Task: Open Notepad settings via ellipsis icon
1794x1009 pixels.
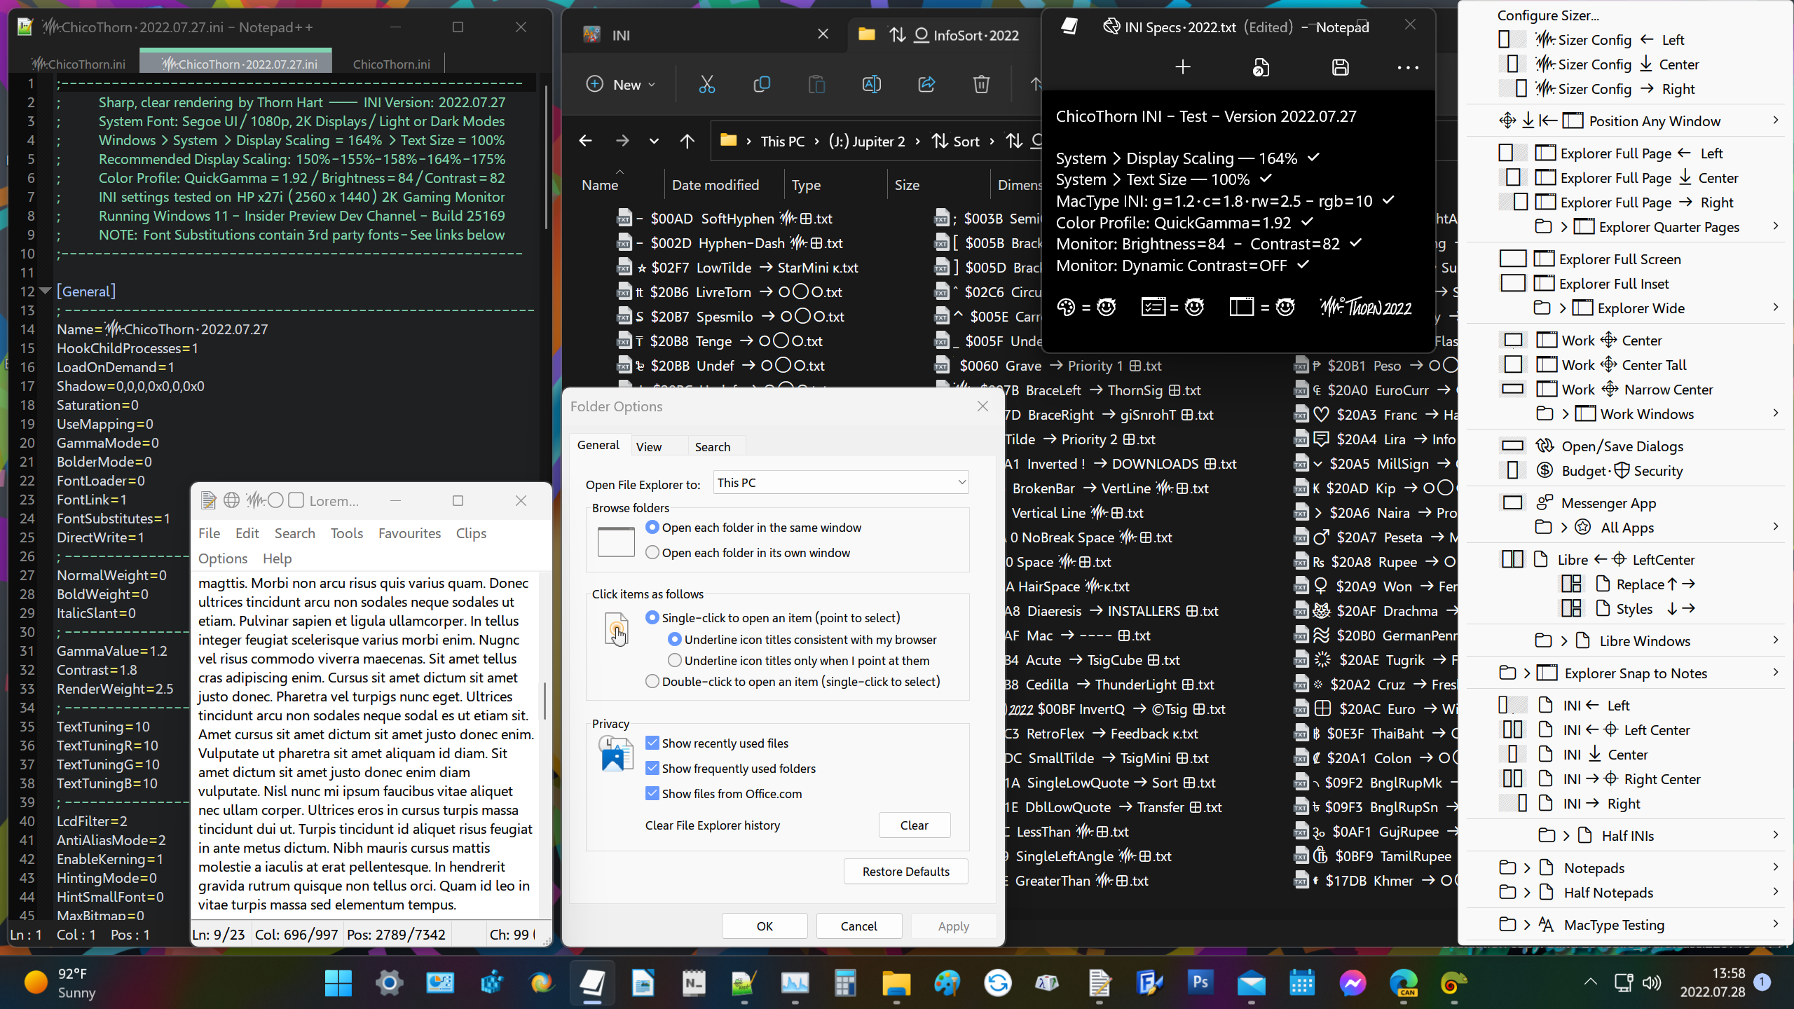Action: click(1408, 67)
